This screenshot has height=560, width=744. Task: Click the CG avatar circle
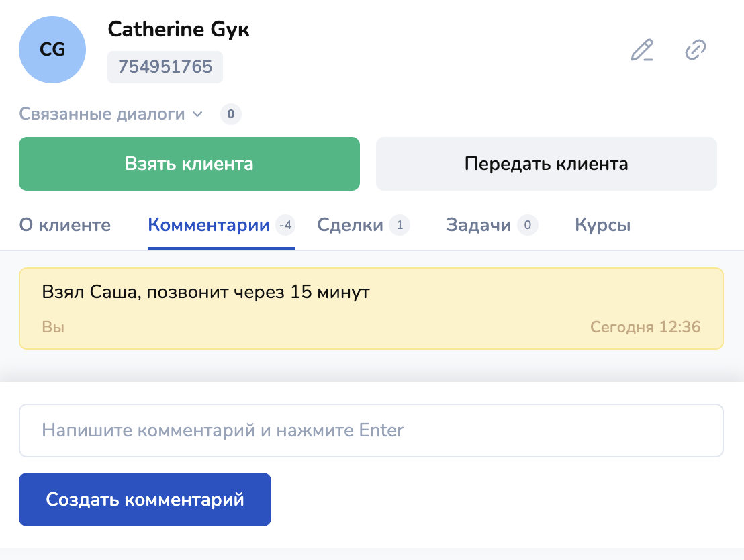tap(52, 50)
